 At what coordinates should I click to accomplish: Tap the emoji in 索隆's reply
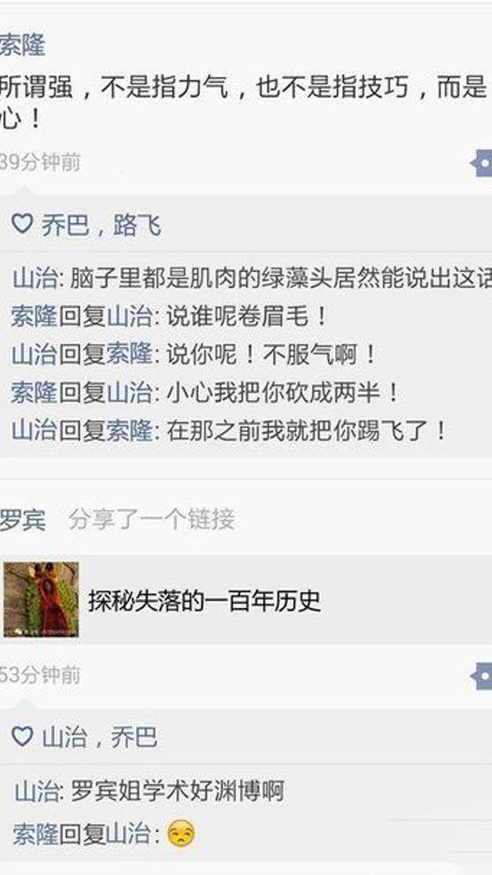click(x=181, y=833)
